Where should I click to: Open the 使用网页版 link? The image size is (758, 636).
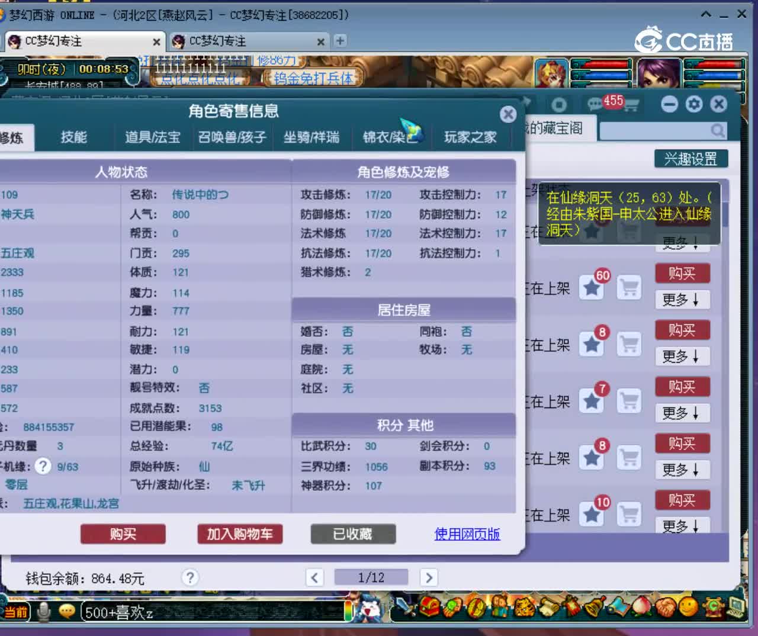pos(467,534)
